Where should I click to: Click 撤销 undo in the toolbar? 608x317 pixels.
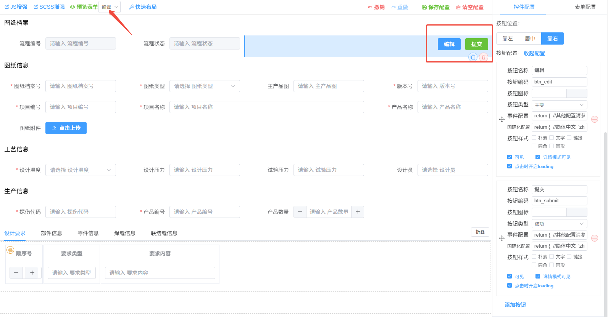(376, 7)
